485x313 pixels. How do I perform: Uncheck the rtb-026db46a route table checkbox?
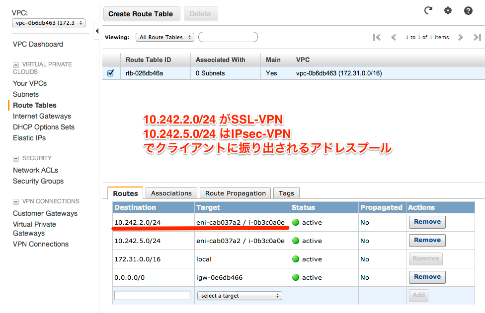111,73
